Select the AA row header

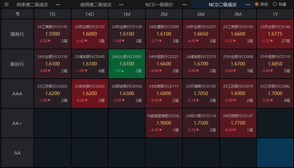pos(17,153)
